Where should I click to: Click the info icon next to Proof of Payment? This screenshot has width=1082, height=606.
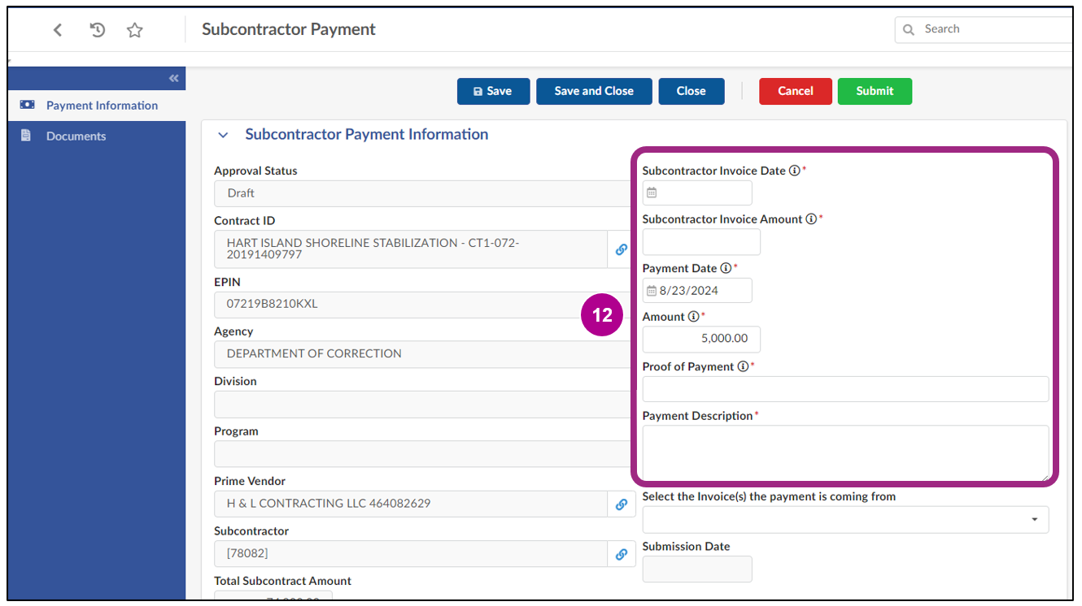pyautogui.click(x=742, y=366)
